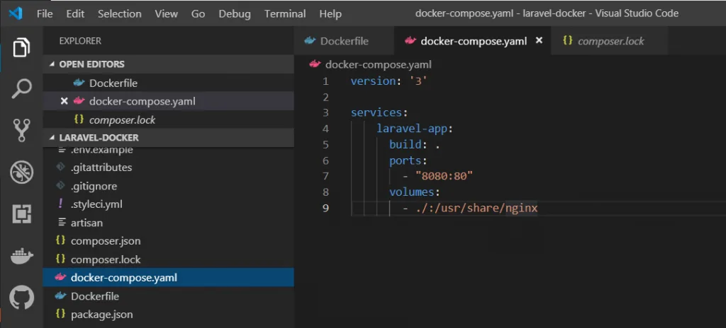Select docker-compose.yaml in the file tree
Screen dimensions: 726x328
pyautogui.click(x=169, y=278)
